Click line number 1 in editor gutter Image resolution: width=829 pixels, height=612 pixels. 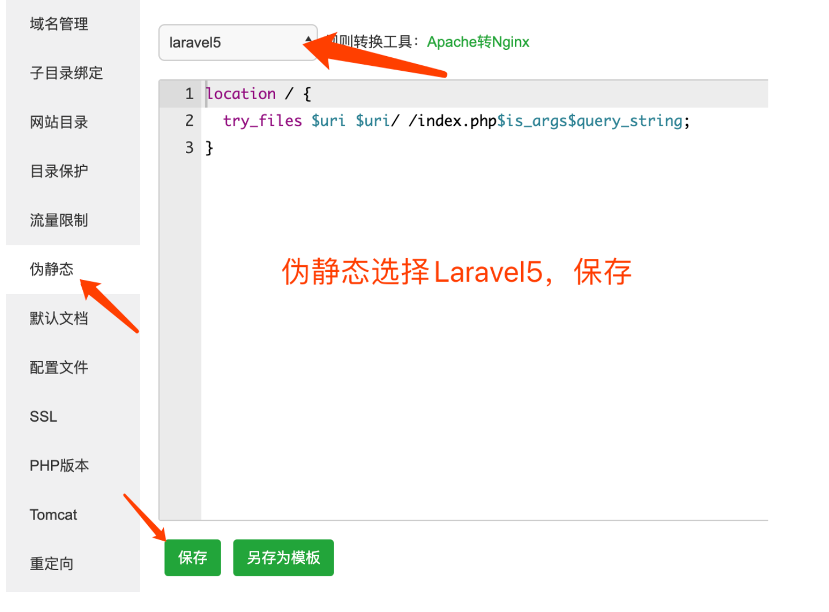point(189,93)
